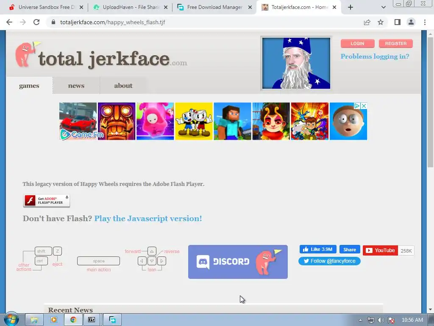
Task: Click the Facebook Like 3.9M button
Action: click(x=318, y=249)
